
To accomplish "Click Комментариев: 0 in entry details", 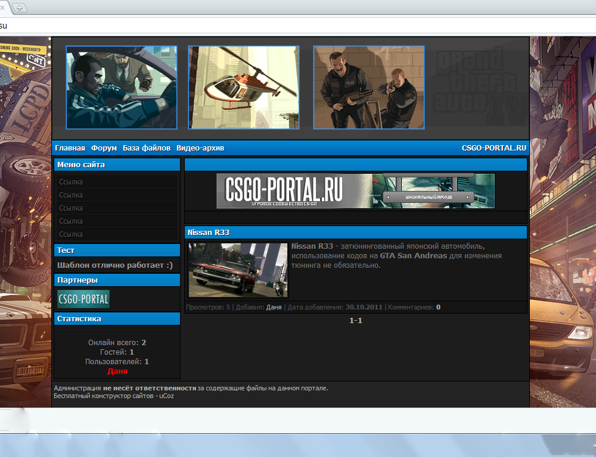I will 414,308.
